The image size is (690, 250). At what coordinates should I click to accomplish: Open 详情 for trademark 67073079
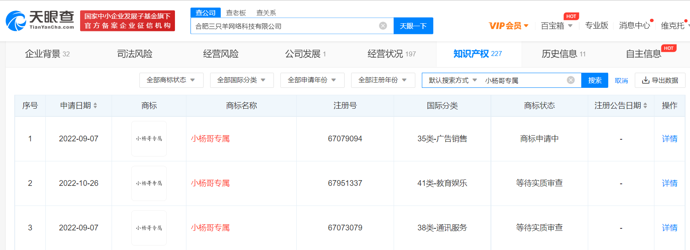click(670, 228)
